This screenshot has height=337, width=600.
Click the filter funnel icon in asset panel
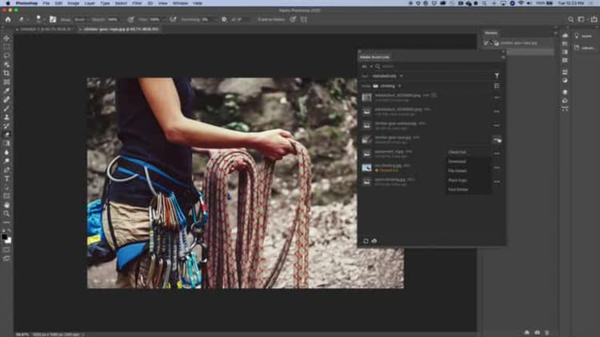coord(497,76)
